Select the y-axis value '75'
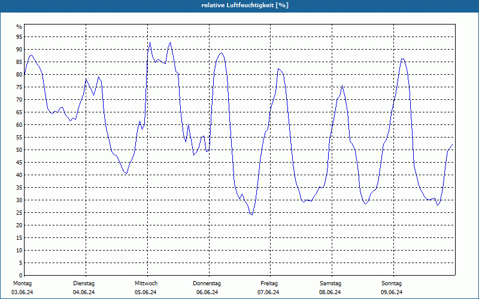The height and width of the screenshot is (299, 479). pyautogui.click(x=19, y=87)
